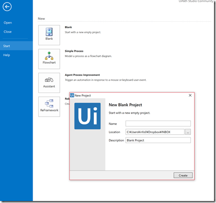Screen dimensions: 216x203
Task: Click the Create button
Action: (183, 175)
